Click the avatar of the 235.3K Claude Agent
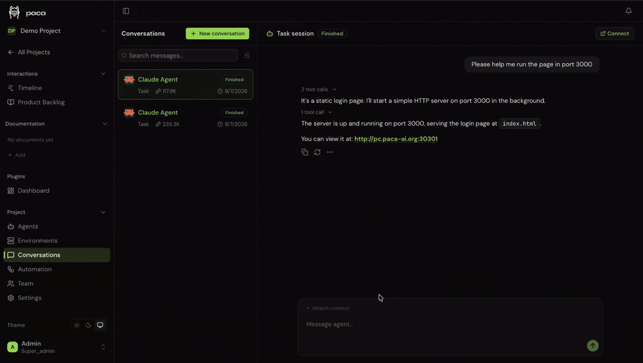The width and height of the screenshot is (643, 363). 129,112
